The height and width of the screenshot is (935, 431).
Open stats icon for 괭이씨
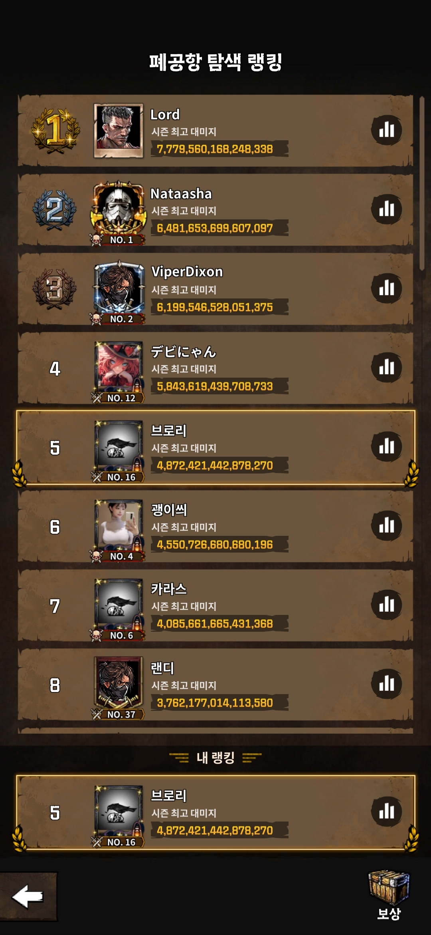pyautogui.click(x=386, y=525)
